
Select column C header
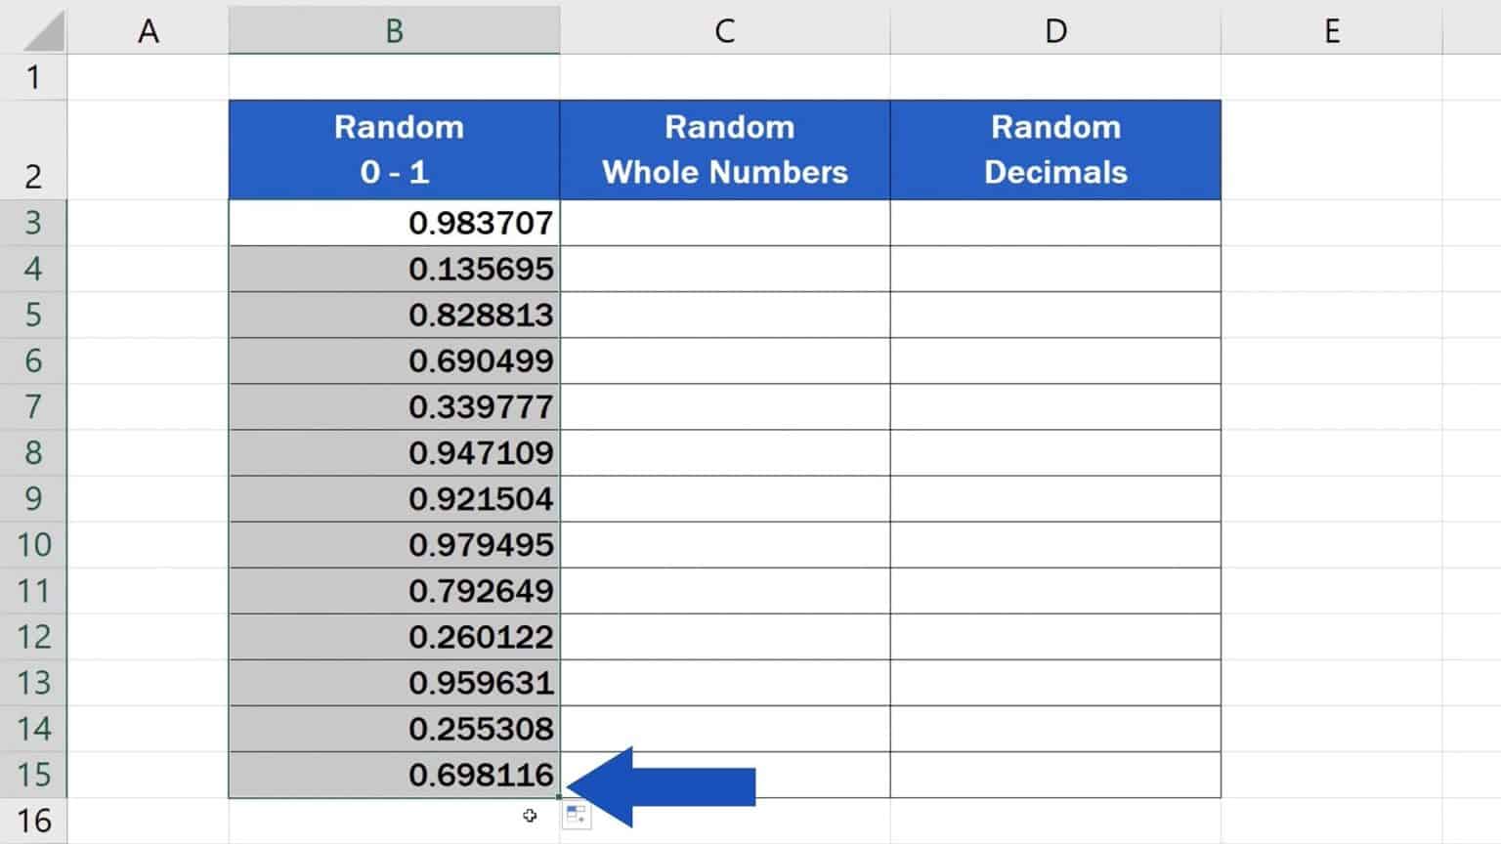point(724,31)
